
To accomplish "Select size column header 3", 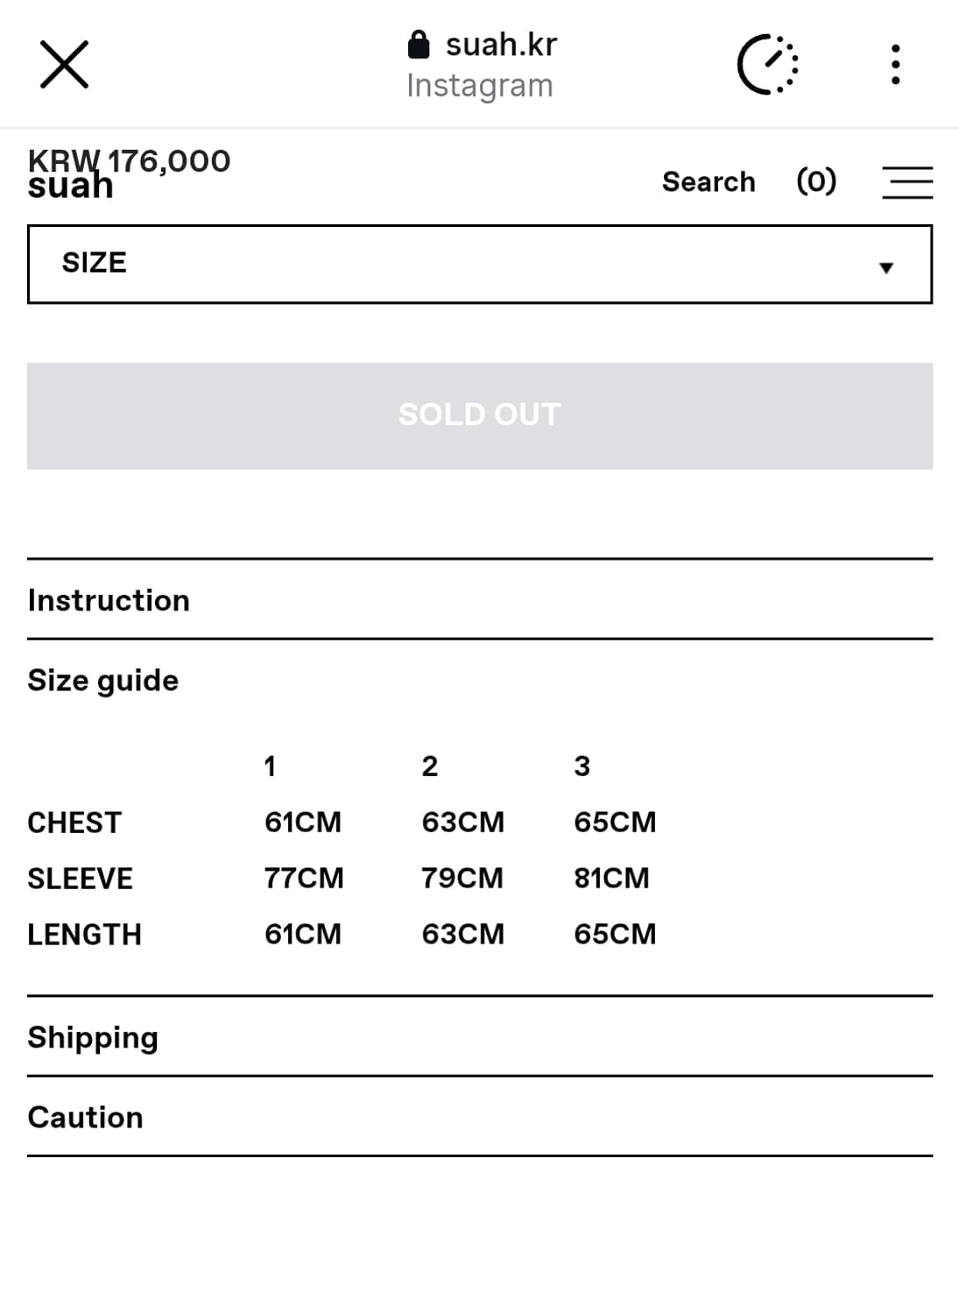I will pyautogui.click(x=582, y=766).
